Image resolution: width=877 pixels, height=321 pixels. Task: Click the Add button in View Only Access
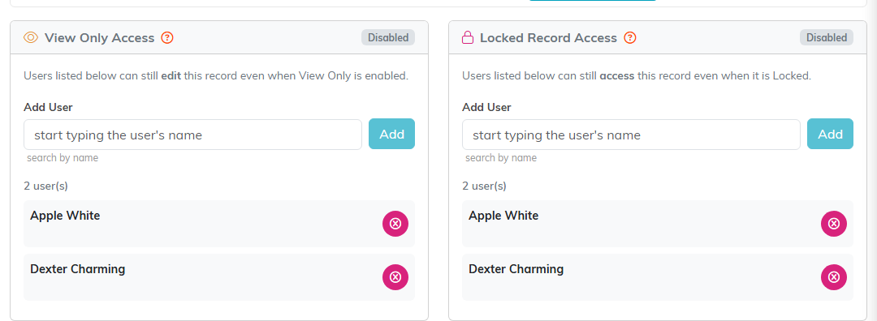click(x=391, y=134)
